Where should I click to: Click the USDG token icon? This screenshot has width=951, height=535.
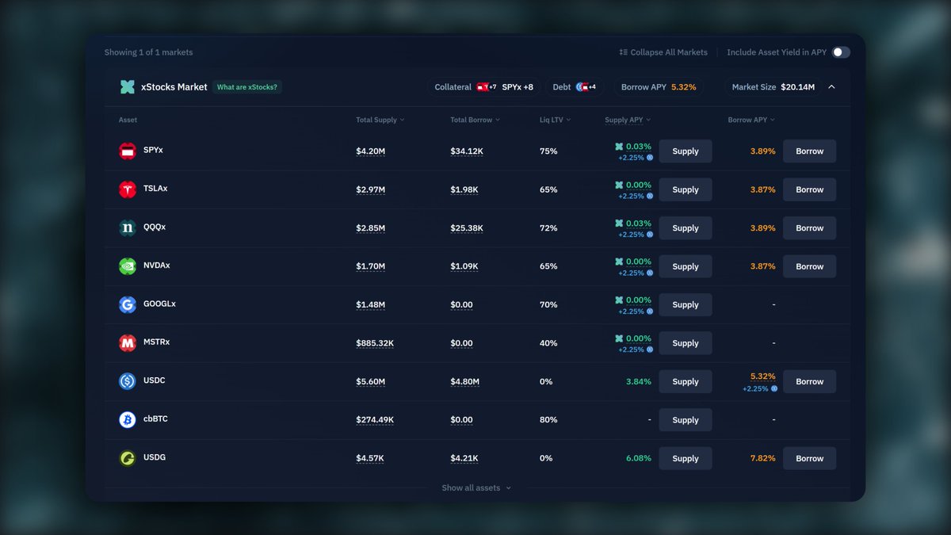[x=128, y=458]
